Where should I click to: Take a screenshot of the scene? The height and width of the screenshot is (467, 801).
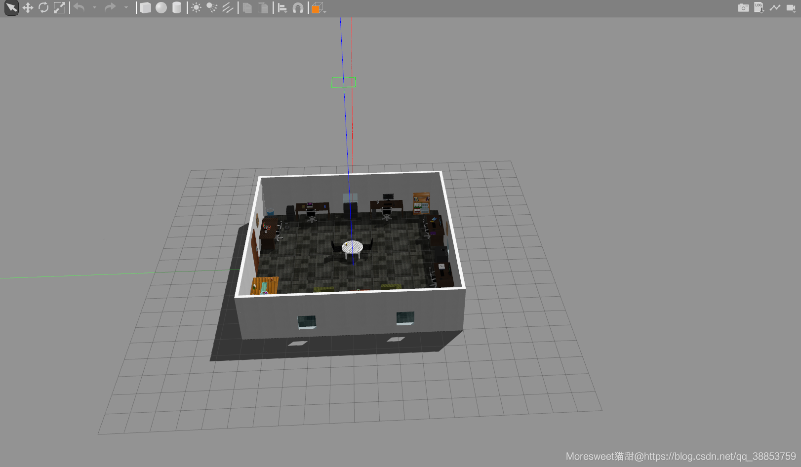pyautogui.click(x=743, y=8)
